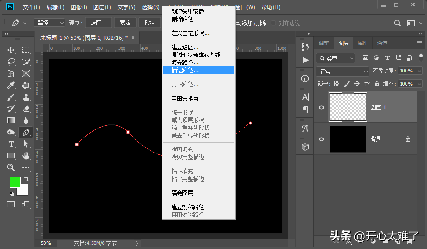Select the Lasso tool
The width and height of the screenshot is (427, 249).
[11, 62]
